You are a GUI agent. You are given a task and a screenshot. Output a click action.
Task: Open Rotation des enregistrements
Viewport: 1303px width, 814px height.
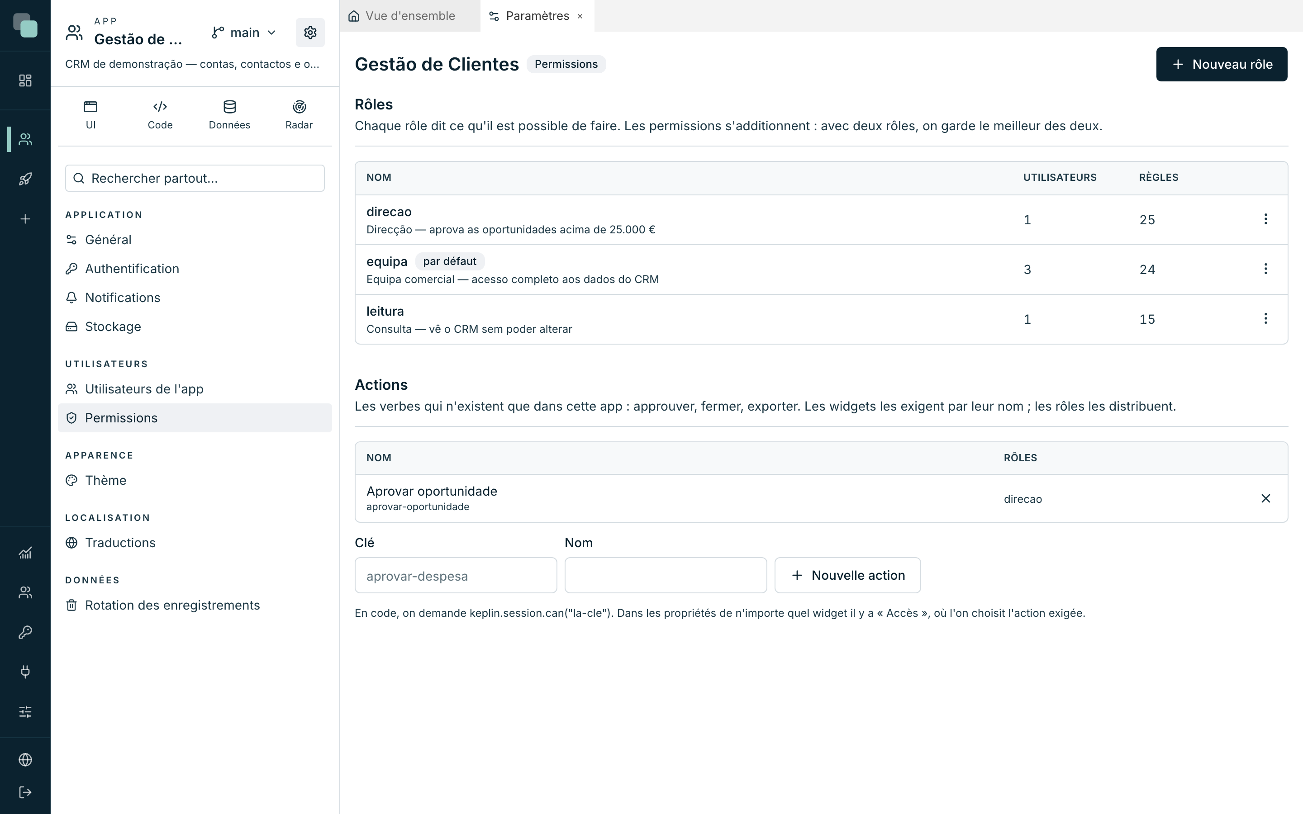coord(195,605)
